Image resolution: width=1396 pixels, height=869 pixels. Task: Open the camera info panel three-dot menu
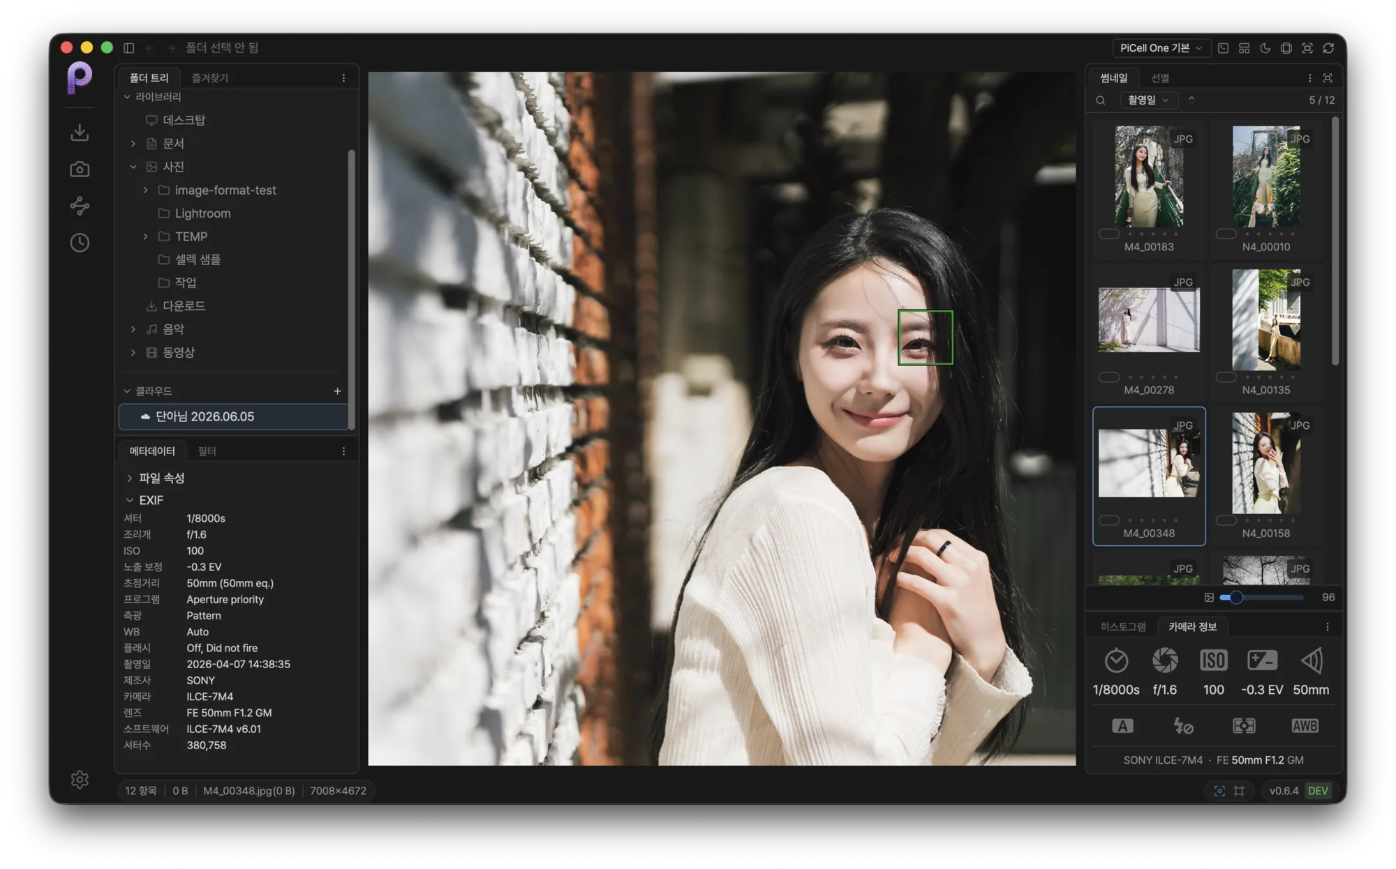(1327, 627)
